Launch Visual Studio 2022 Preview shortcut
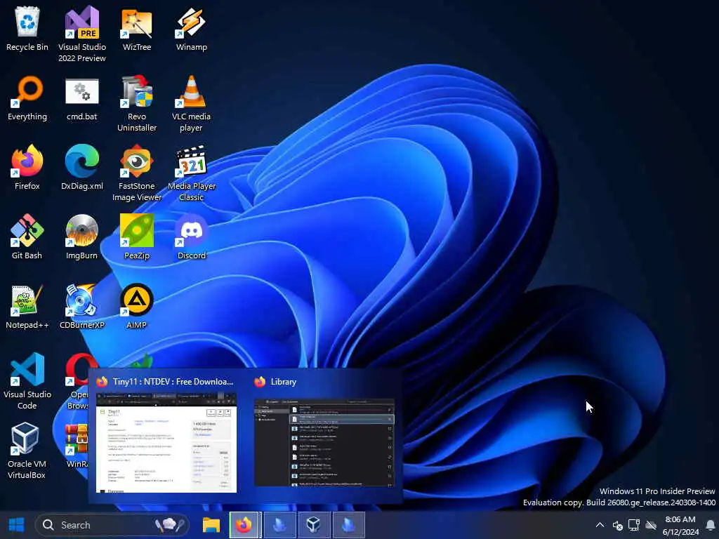The height and width of the screenshot is (539, 719). click(x=81, y=34)
